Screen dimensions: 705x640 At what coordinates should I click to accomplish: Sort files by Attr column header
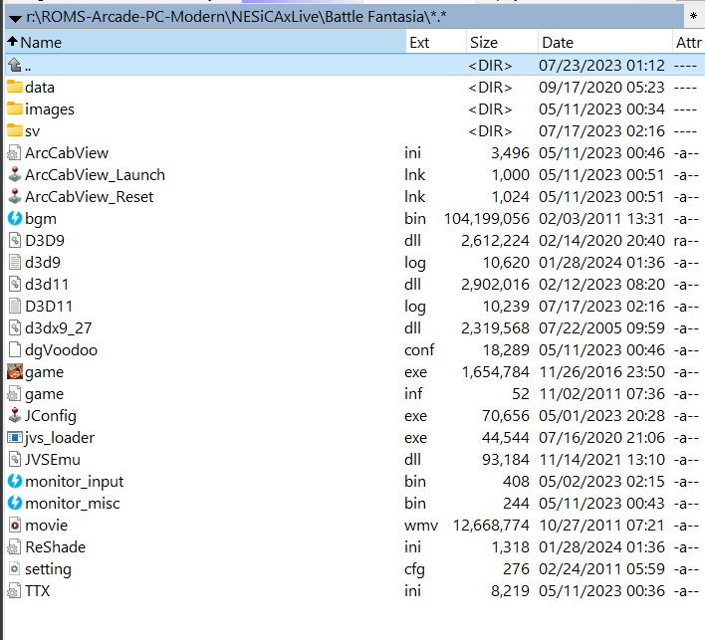688,42
